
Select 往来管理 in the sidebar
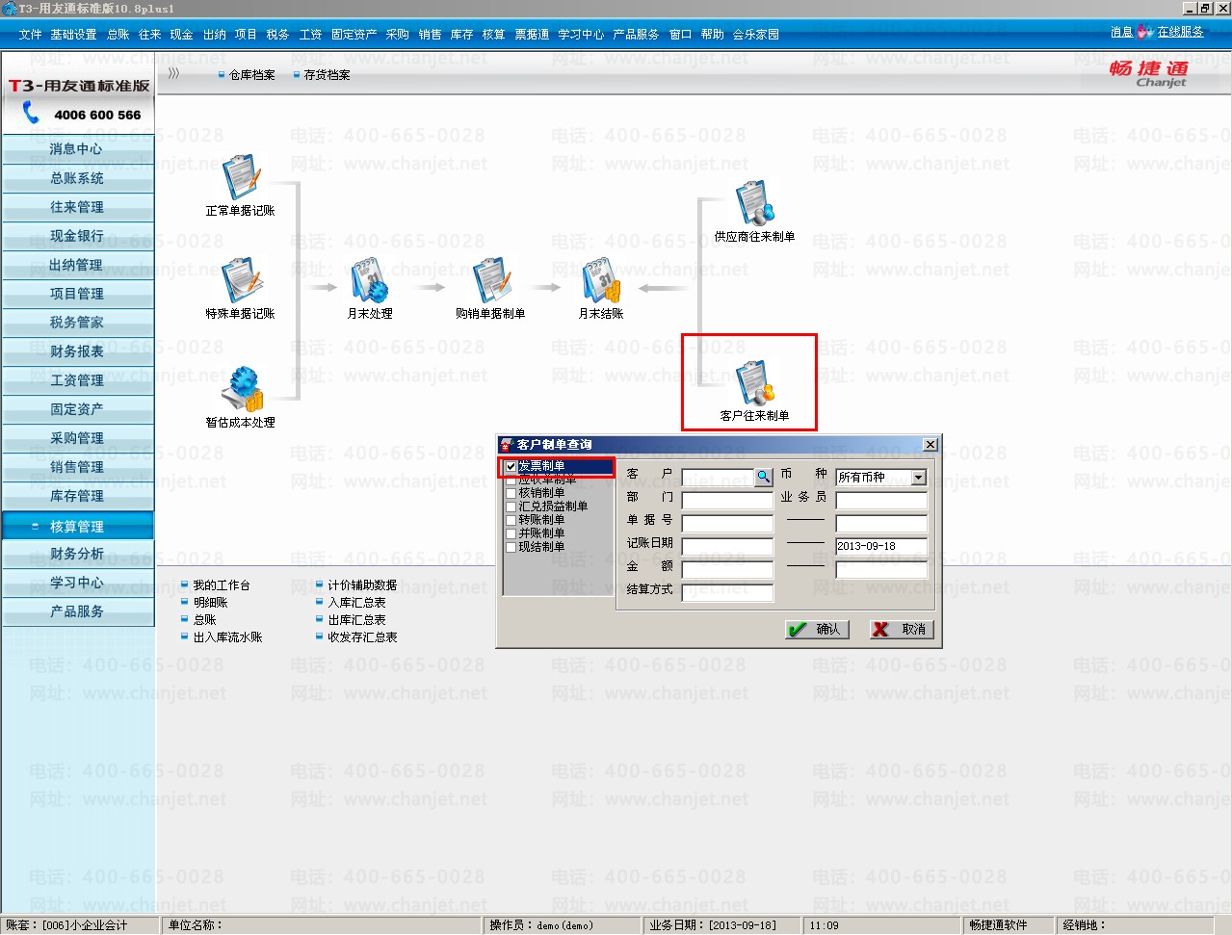tap(77, 207)
